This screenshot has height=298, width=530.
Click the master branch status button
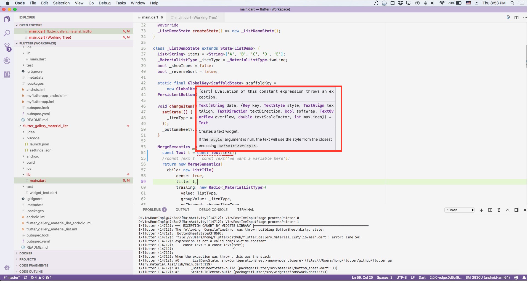[x=12, y=278]
